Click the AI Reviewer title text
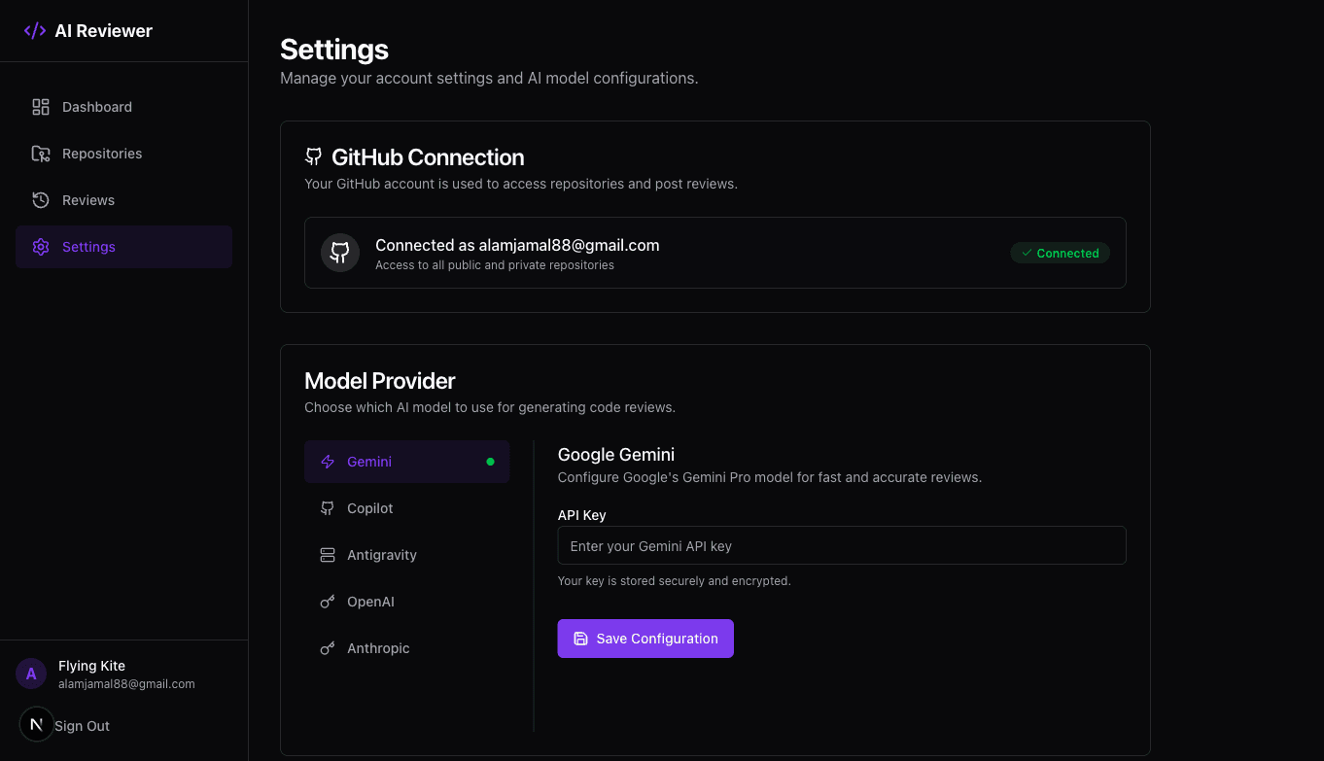The height and width of the screenshot is (761, 1324). tap(103, 31)
